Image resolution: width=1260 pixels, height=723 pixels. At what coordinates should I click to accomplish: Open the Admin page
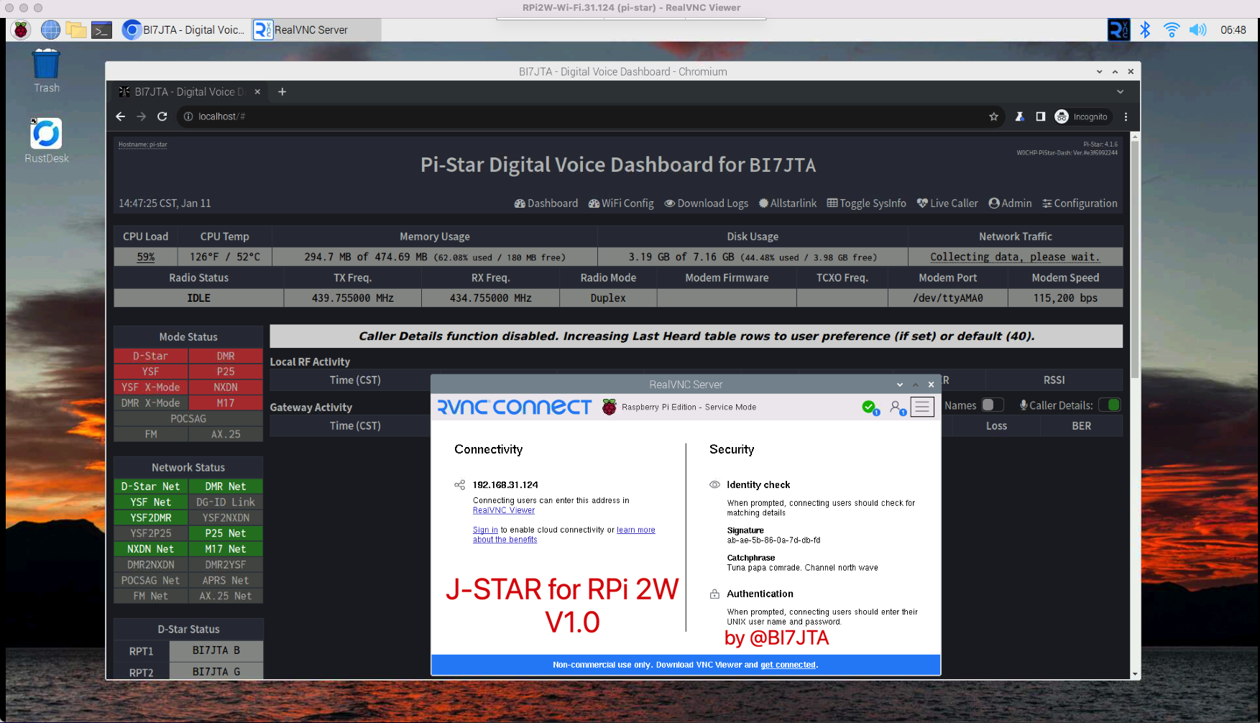(1010, 203)
